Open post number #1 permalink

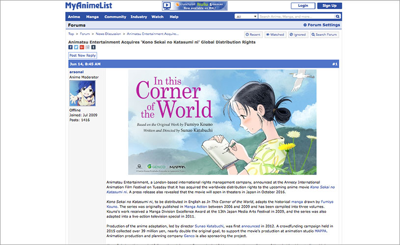(335, 64)
